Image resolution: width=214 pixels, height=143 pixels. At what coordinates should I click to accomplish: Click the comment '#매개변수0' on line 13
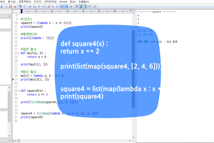[29, 34]
